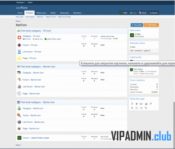
Task: Click the Android robot icon for Forum - FA icon
Action: click(x=19, y=45)
